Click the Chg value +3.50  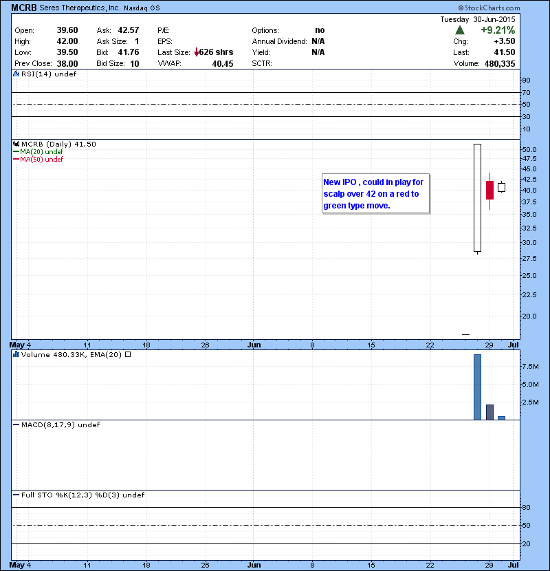(505, 41)
